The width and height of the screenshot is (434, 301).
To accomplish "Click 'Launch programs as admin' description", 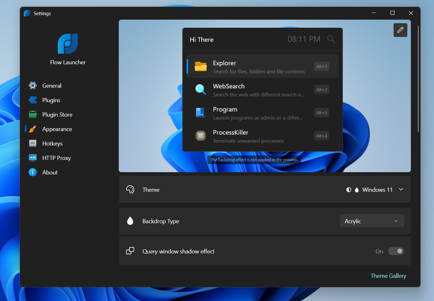I will (x=258, y=118).
